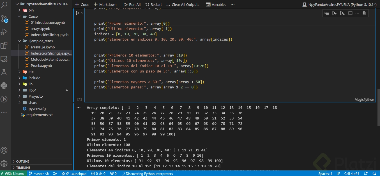Open the Testing flask panel

4,72
